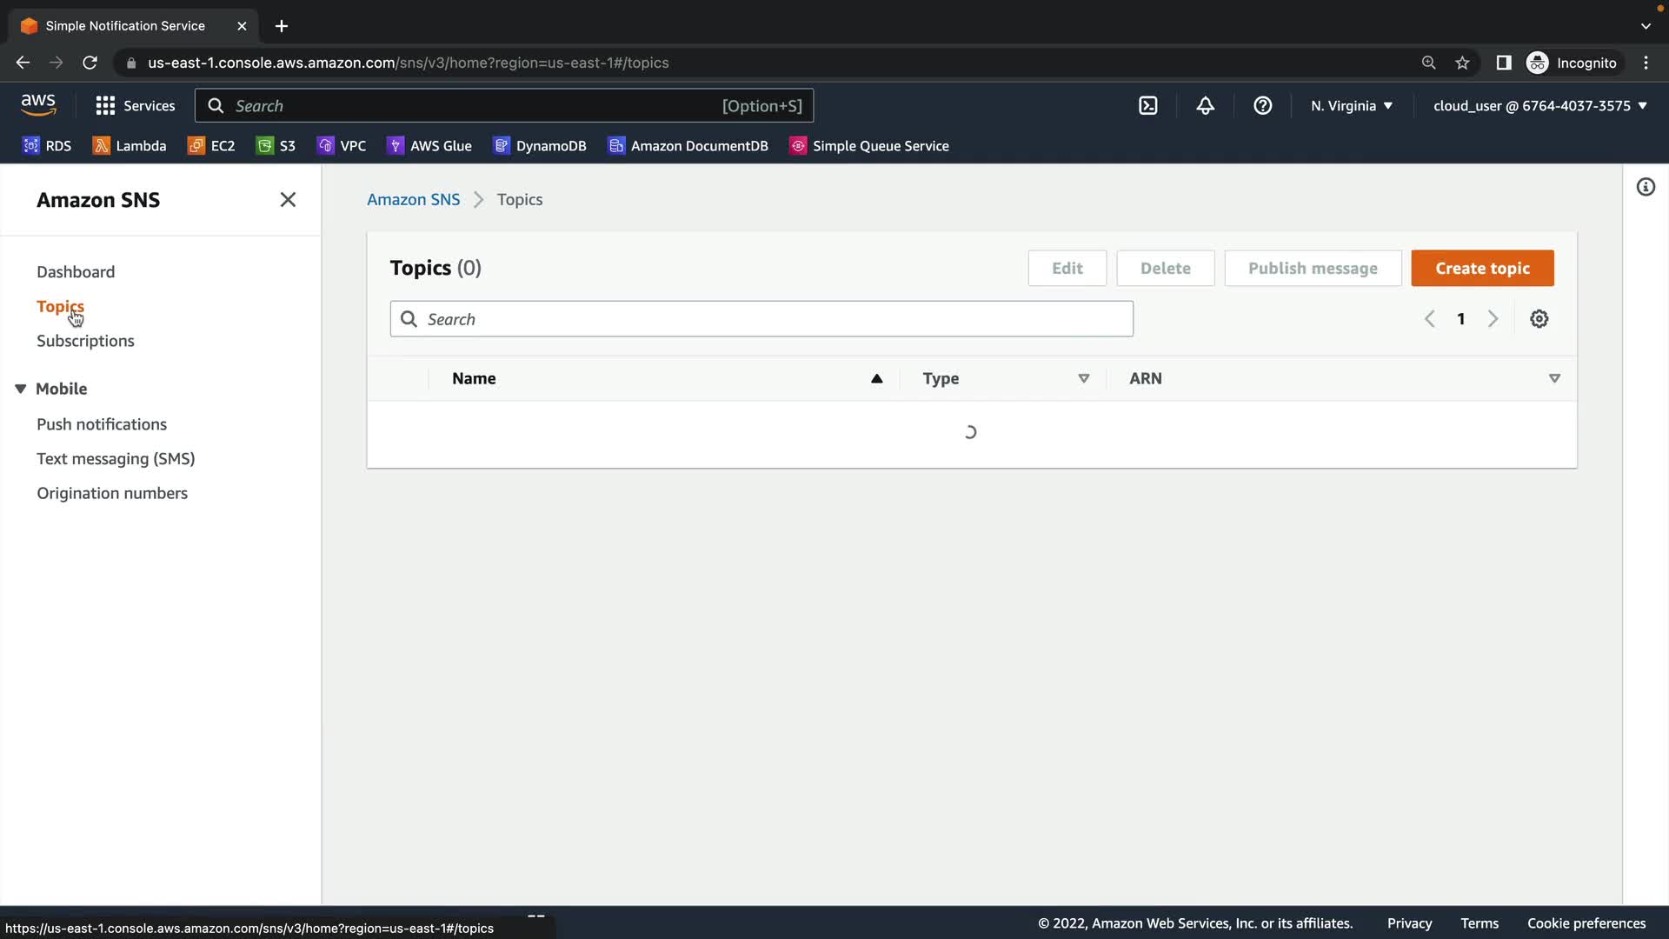Open table preferences gear icon
This screenshot has height=939, width=1669.
click(x=1539, y=319)
